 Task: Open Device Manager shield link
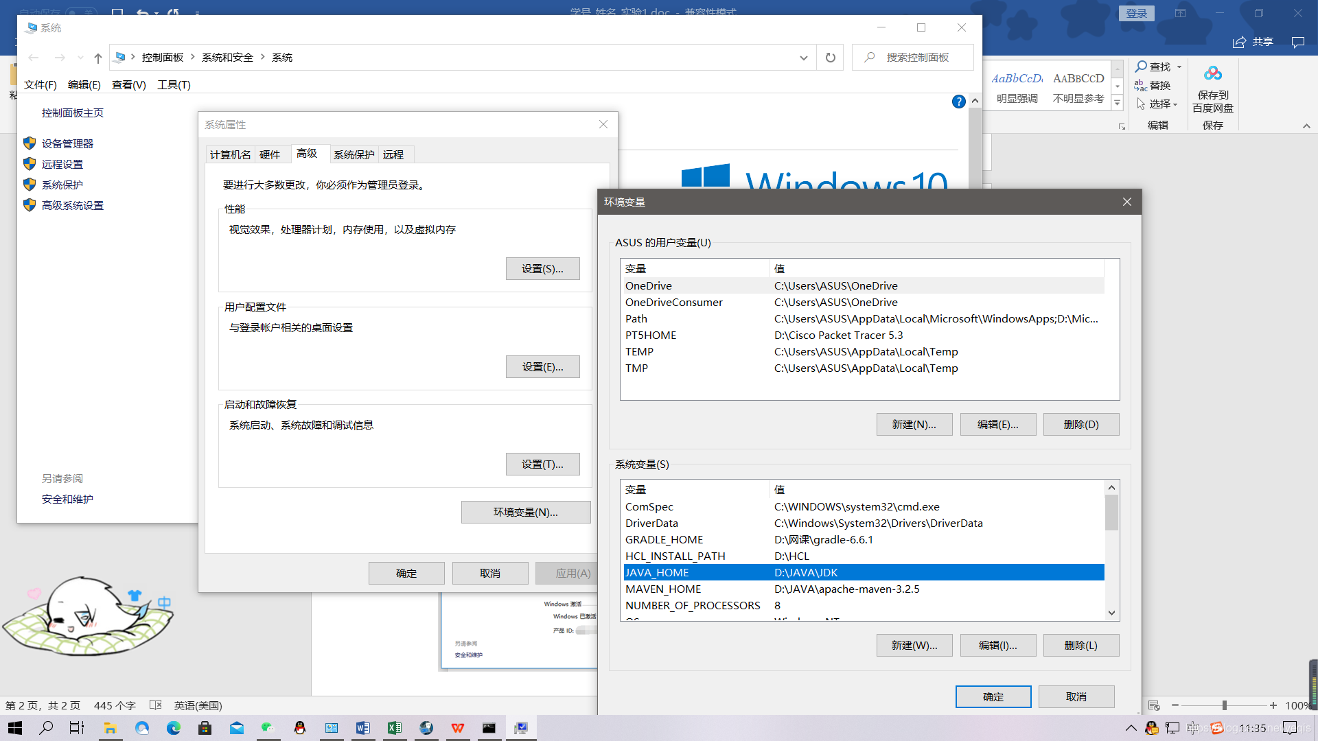(67, 143)
